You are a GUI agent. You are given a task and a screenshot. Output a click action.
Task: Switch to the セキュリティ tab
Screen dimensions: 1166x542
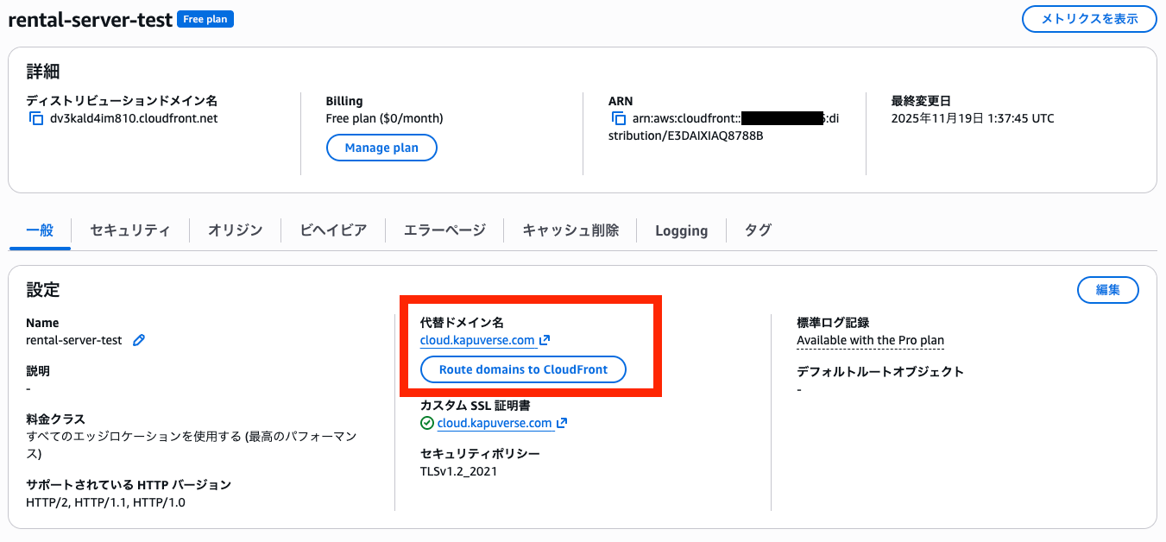click(129, 230)
